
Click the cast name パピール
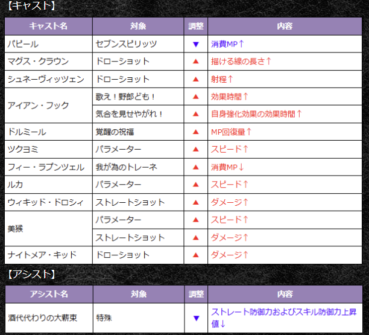pyautogui.click(x=23, y=44)
